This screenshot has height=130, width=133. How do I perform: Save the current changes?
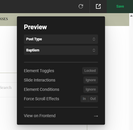(120, 6)
